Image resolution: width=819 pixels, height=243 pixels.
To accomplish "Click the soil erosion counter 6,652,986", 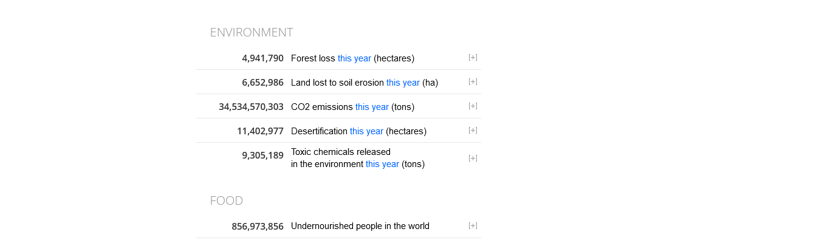I will pos(262,83).
